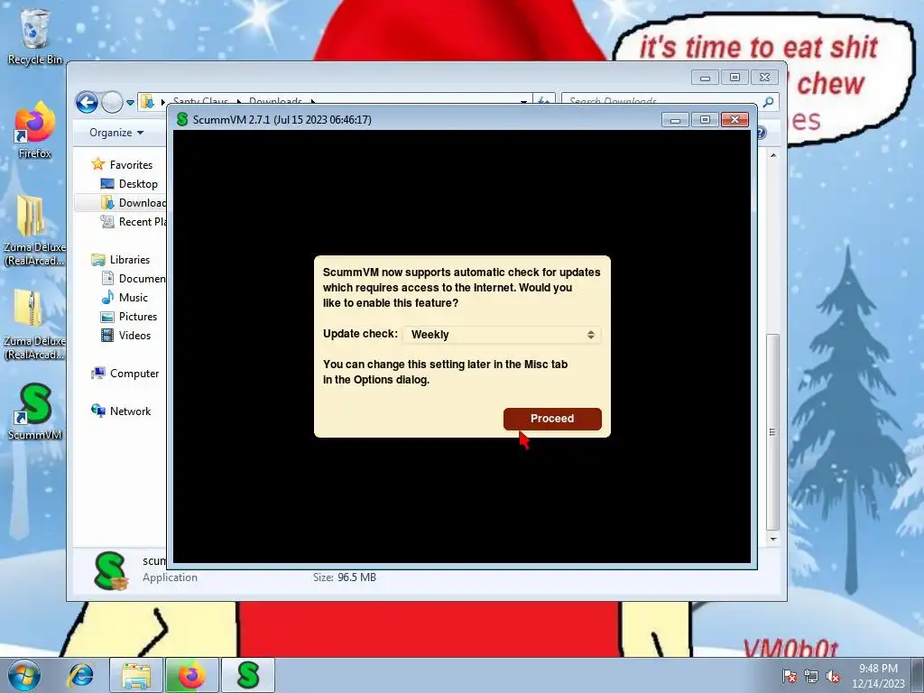The height and width of the screenshot is (693, 924).
Task: Select the first Zuma Deluxe folder icon
Action: pyautogui.click(x=35, y=231)
